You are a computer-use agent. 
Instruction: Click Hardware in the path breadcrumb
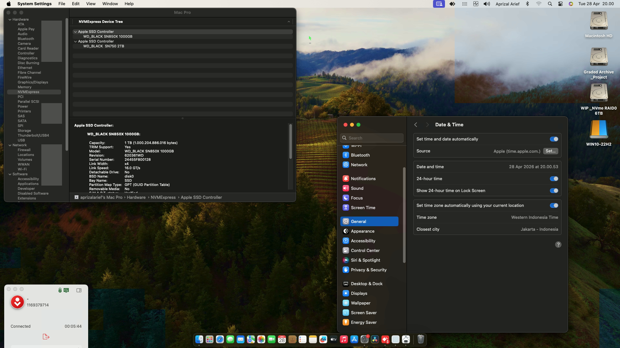point(136,198)
